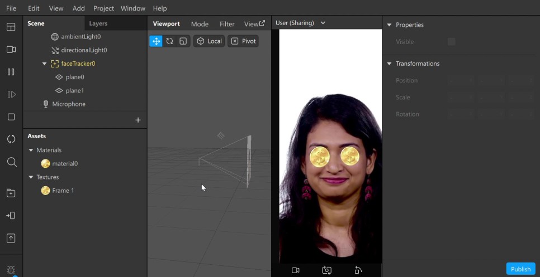Click the Viewport tab label
The width and height of the screenshot is (540, 277).
click(x=167, y=23)
